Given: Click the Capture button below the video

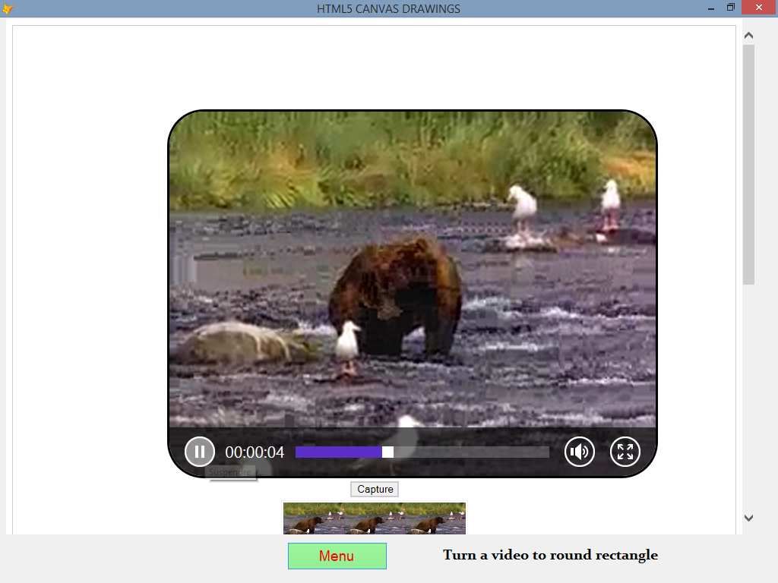Looking at the screenshot, I should click(x=374, y=489).
